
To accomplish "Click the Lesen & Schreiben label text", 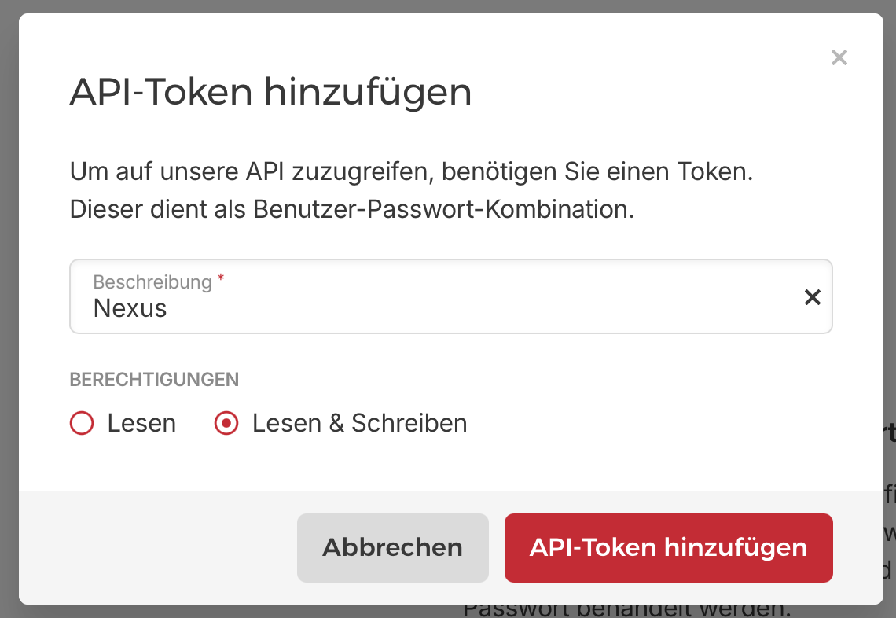I will coord(359,424).
